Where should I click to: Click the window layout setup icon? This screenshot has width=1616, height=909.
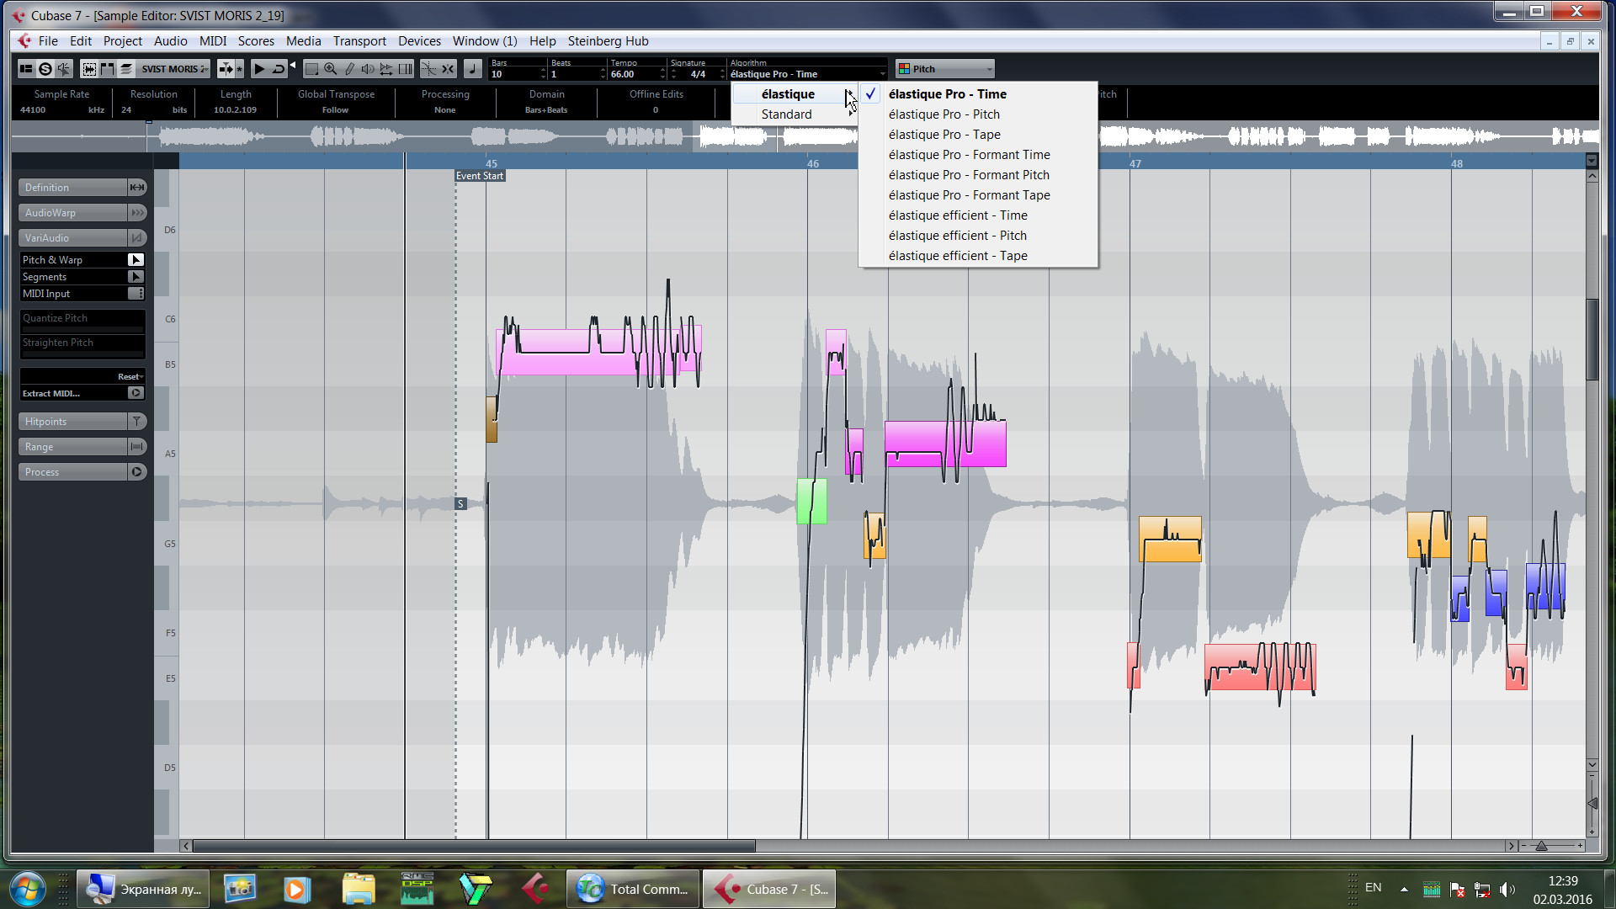tap(26, 69)
